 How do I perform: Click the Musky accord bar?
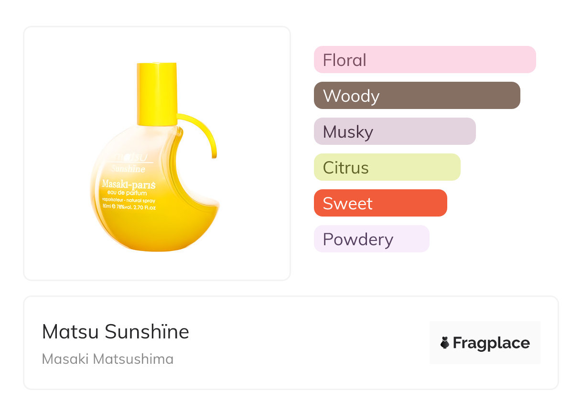[394, 131]
